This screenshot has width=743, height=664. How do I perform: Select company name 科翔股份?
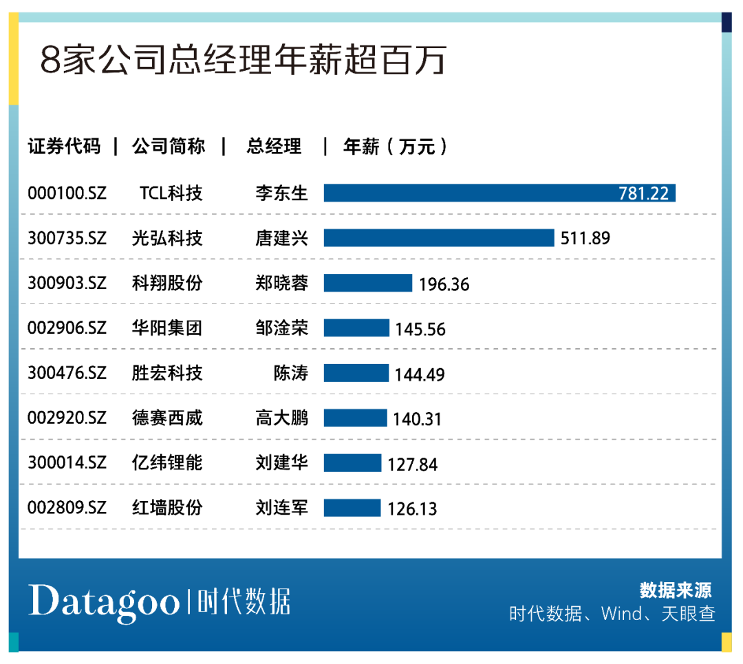pos(167,283)
